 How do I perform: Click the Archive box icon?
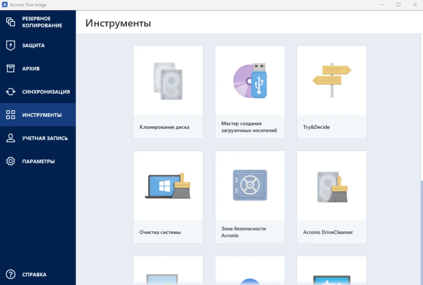click(x=11, y=68)
